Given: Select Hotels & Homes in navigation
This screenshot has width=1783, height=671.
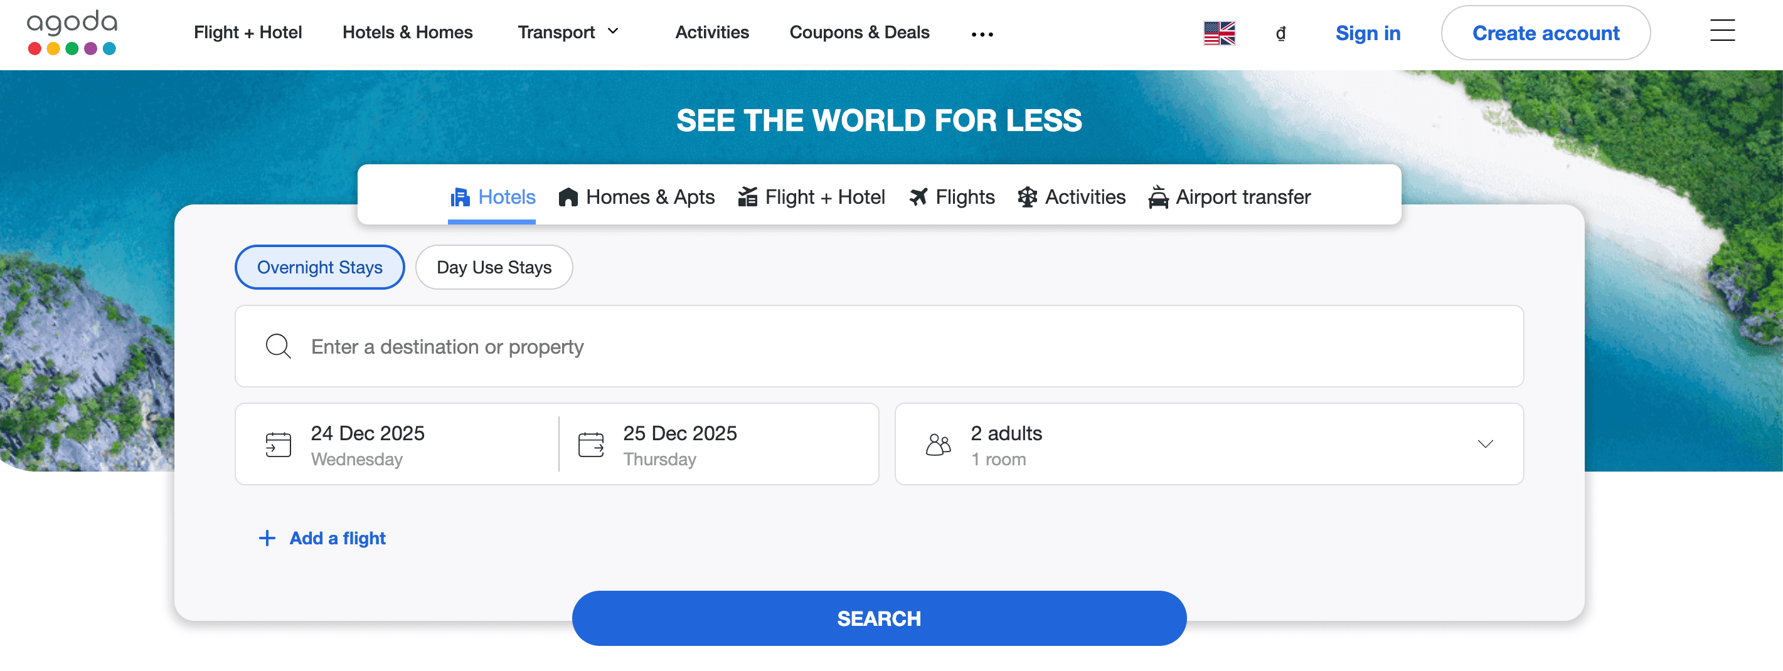Looking at the screenshot, I should pyautogui.click(x=408, y=32).
